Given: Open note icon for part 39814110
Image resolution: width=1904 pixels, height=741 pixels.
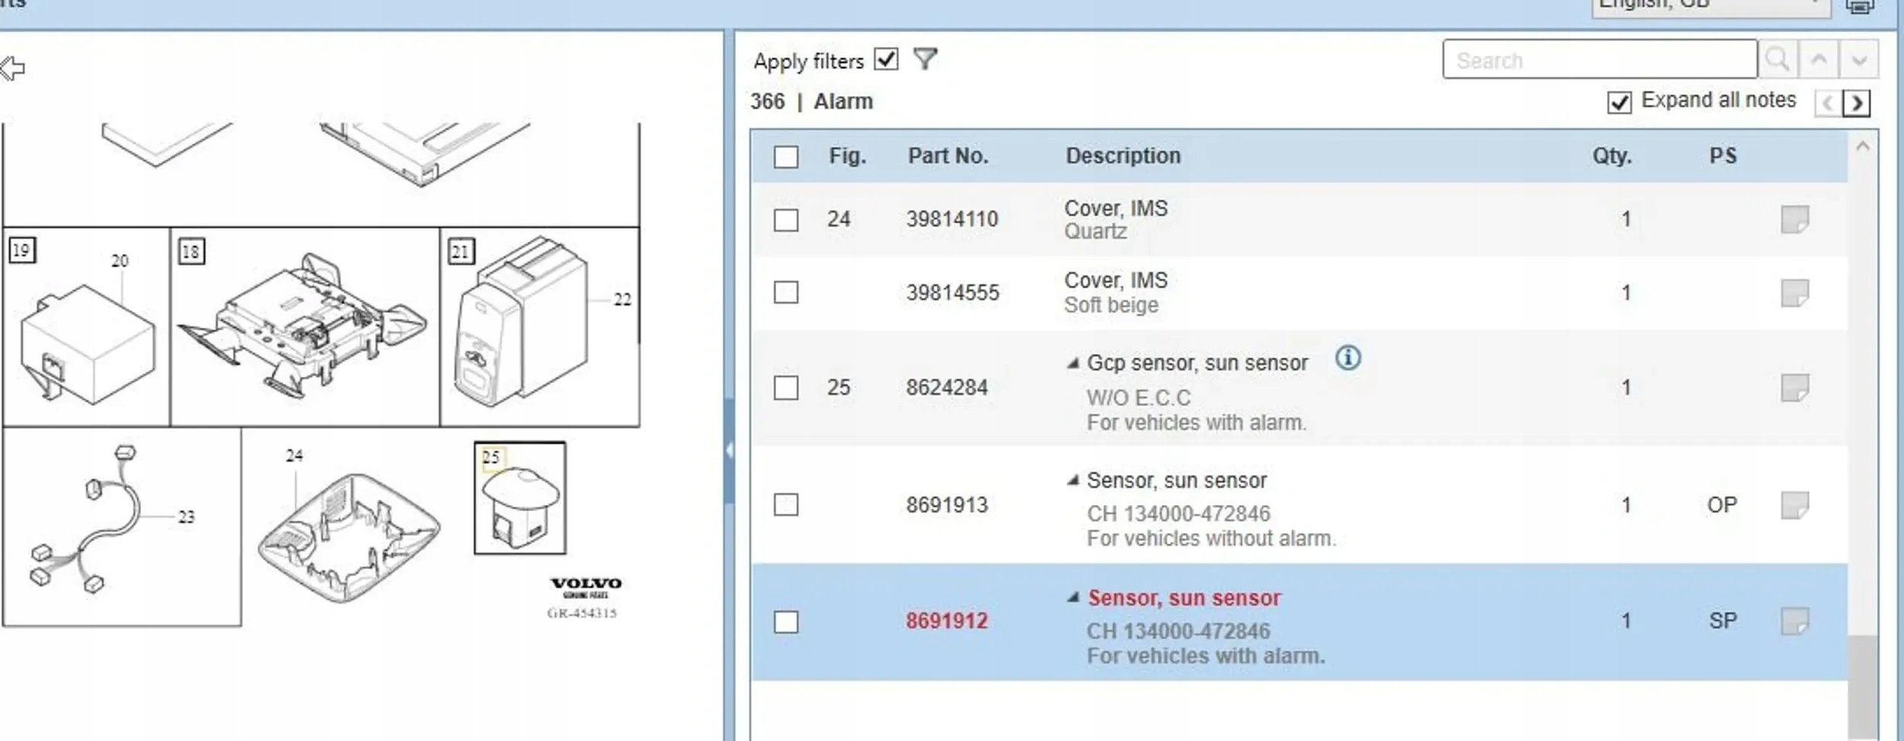Looking at the screenshot, I should coord(1794,220).
